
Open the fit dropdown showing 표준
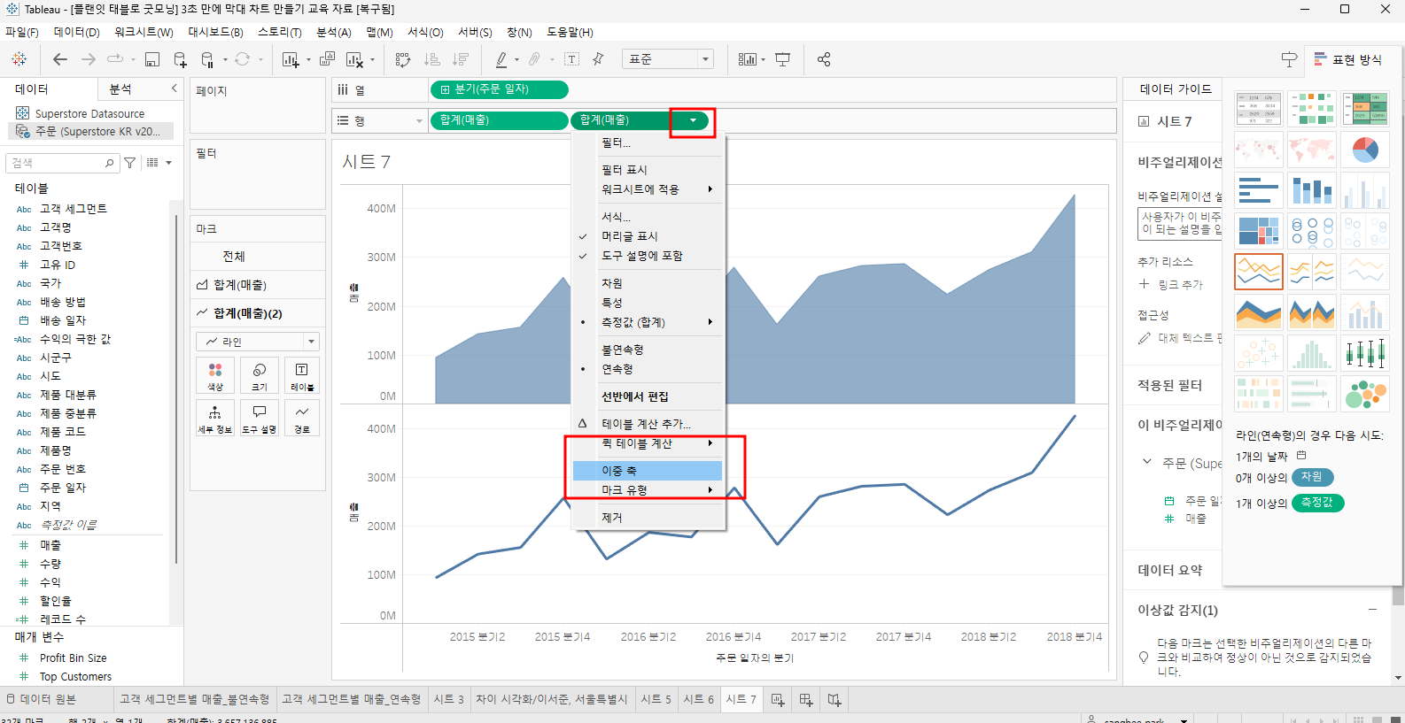tap(668, 59)
